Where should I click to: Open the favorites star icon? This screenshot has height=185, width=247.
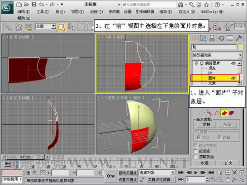(x=206, y=5)
